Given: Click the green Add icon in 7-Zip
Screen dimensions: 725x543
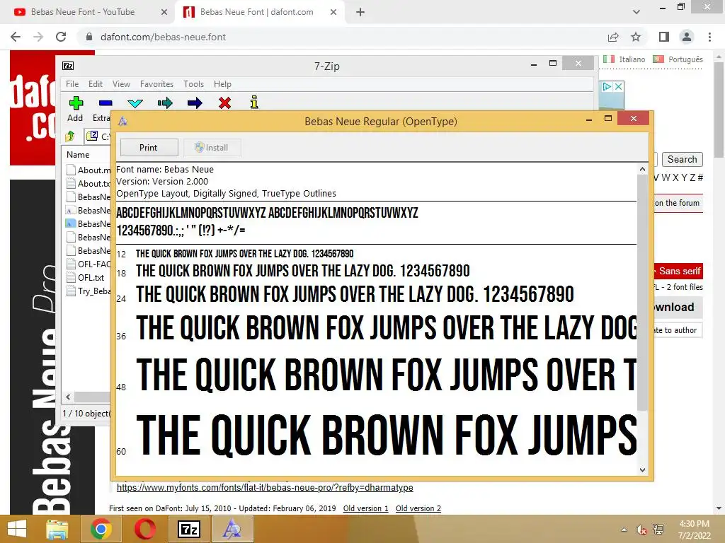Looking at the screenshot, I should 76,103.
